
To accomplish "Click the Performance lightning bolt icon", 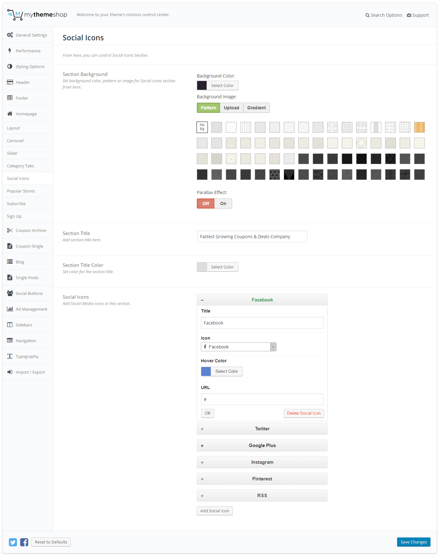I will click(10, 51).
